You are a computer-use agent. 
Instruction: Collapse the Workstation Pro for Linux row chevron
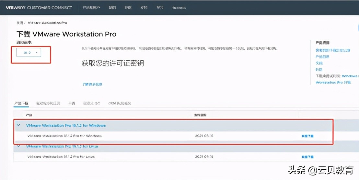pos(18,146)
